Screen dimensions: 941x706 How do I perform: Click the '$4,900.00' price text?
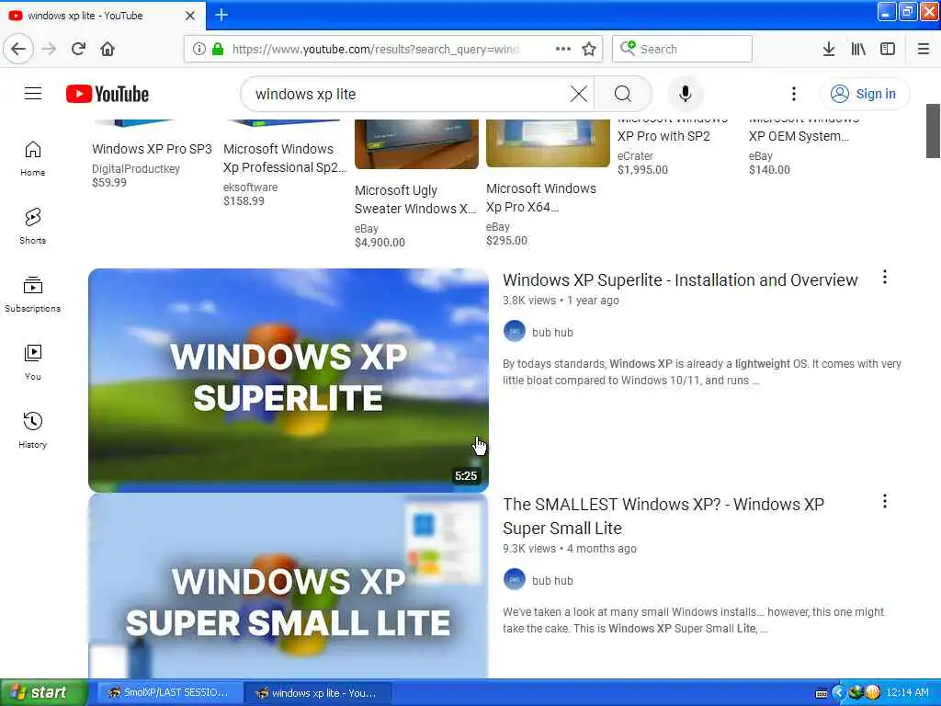pos(380,243)
